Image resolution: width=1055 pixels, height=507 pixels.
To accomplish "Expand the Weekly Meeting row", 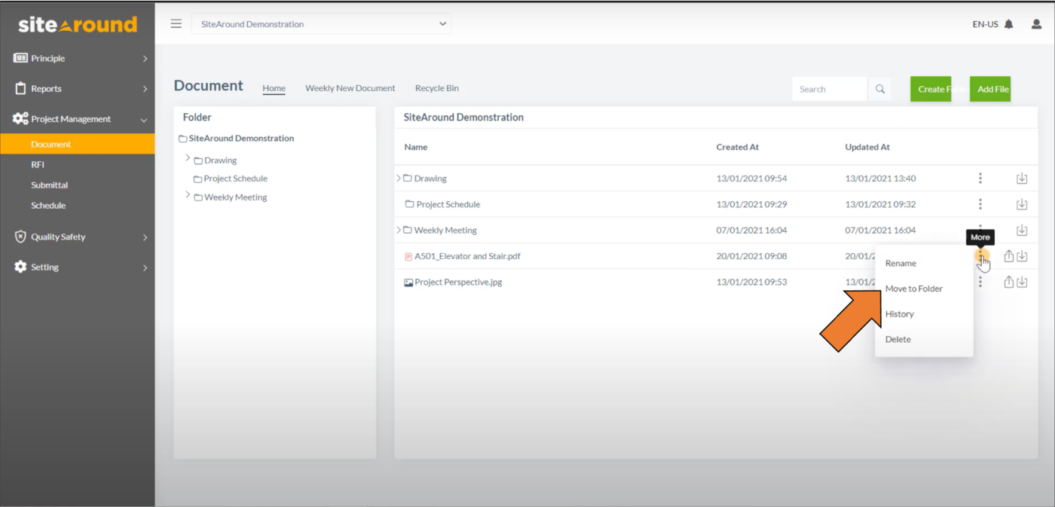I will (399, 230).
